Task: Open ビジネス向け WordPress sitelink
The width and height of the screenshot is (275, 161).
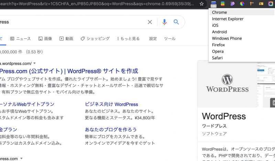Action: (111, 104)
